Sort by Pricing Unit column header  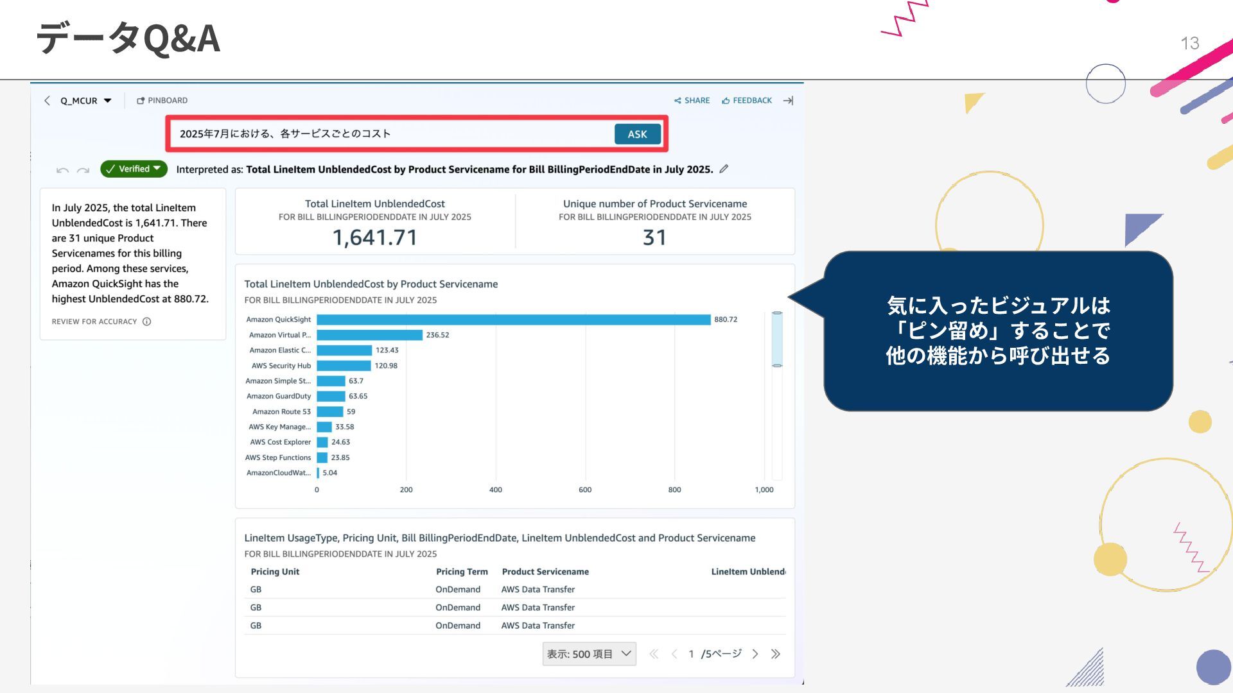275,572
